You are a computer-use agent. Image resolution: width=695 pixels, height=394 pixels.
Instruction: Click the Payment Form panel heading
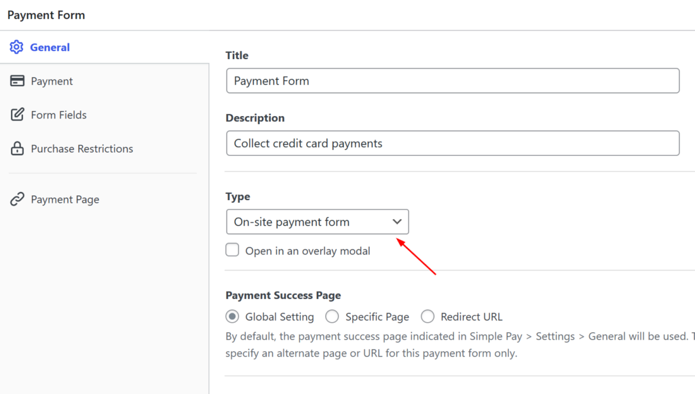click(x=46, y=15)
